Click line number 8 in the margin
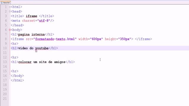The height and width of the screenshot is (106, 189). click(x=6, y=39)
